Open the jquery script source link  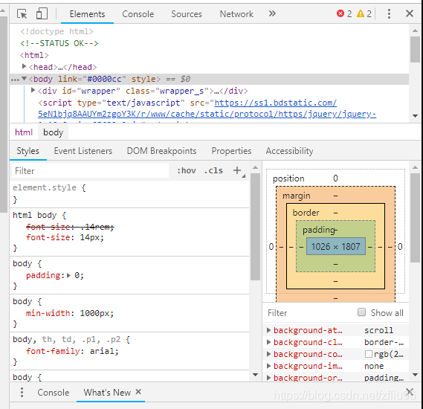tap(207, 109)
